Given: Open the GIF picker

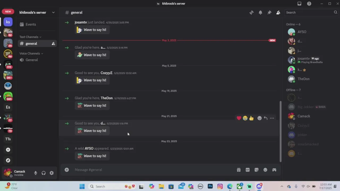Looking at the screenshot, I should pos(248,170).
